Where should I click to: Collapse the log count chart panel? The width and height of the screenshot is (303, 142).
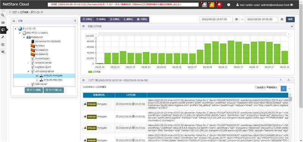[292, 26]
